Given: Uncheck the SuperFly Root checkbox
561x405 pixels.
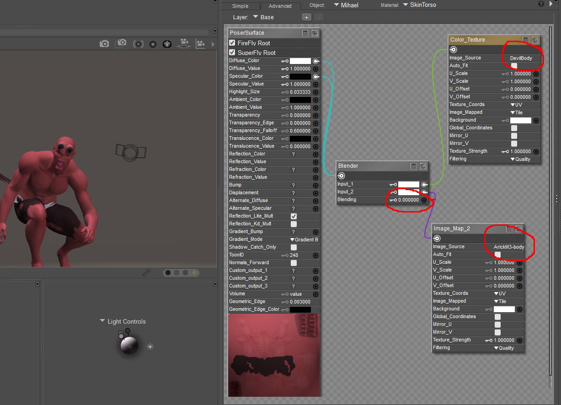Looking at the screenshot, I should [x=232, y=53].
